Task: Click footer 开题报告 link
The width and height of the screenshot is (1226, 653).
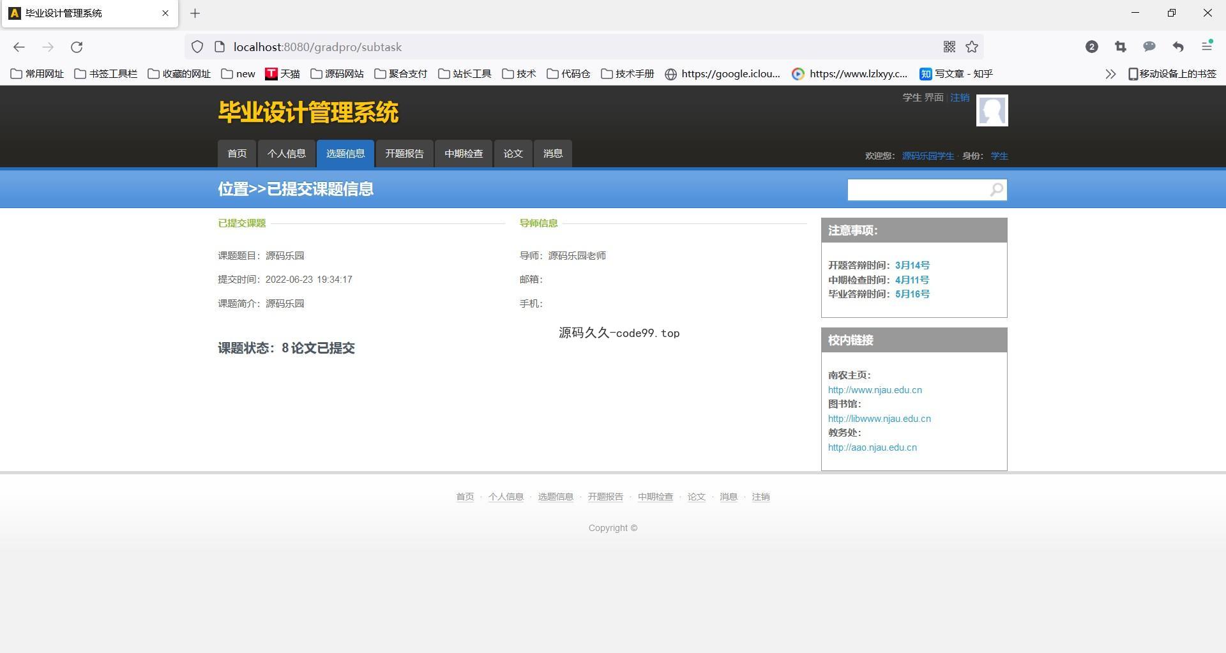Action: coord(605,497)
